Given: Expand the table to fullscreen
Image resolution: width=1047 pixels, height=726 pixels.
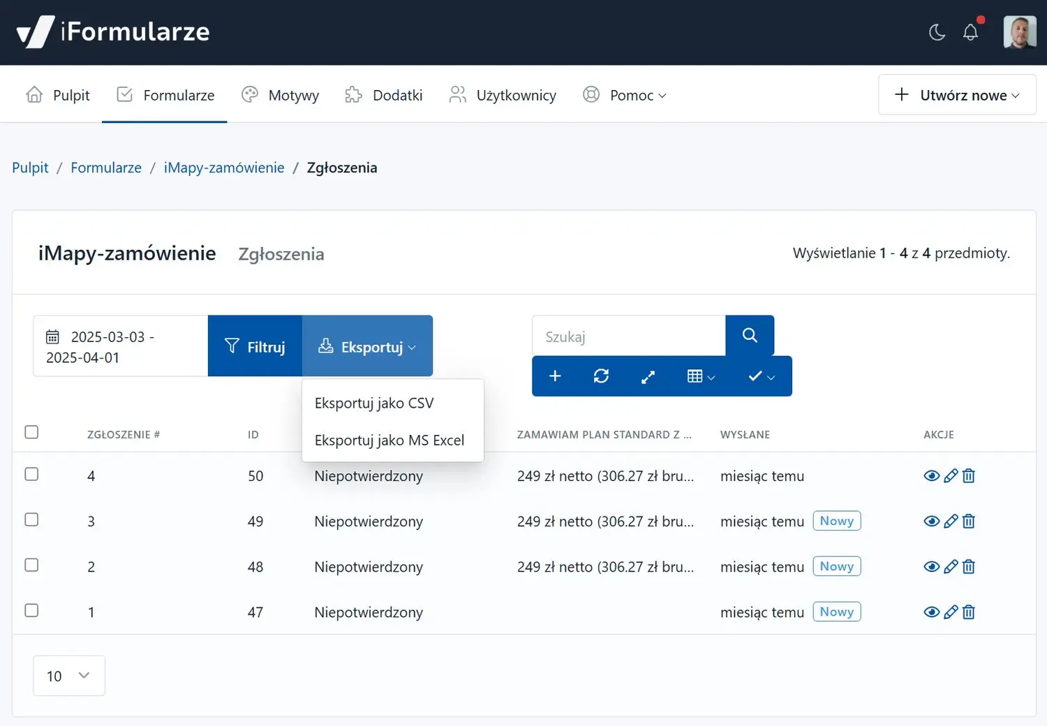Looking at the screenshot, I should [648, 376].
